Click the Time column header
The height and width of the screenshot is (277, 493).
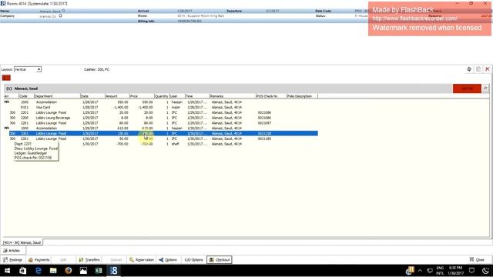click(197, 96)
